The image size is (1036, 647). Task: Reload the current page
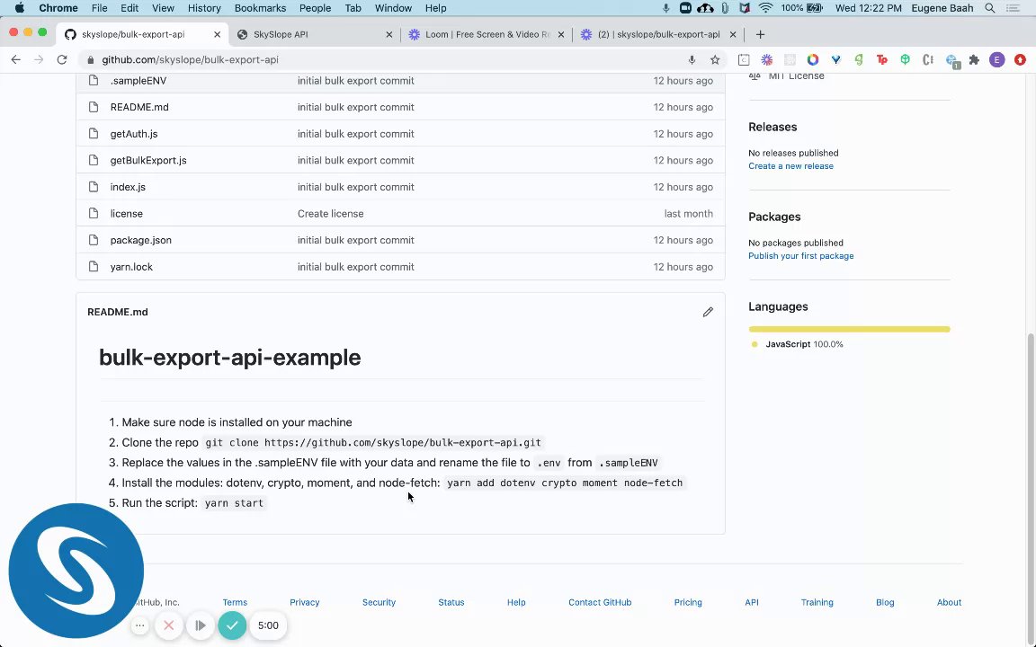61,60
